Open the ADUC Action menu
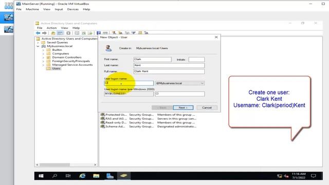Viewport: 329px width, 185px height. pos(51,28)
